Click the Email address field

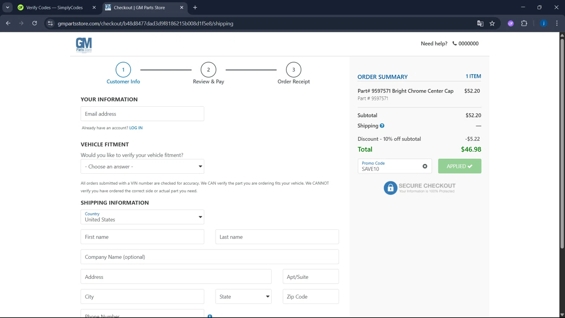coord(142,114)
